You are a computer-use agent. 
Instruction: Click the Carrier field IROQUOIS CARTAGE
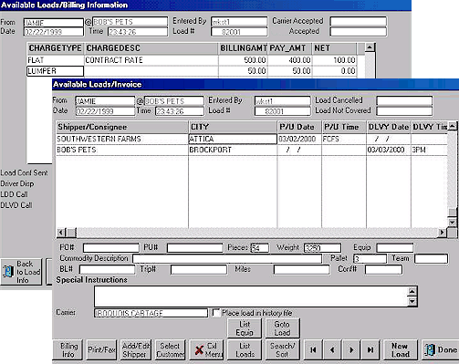pos(151,313)
